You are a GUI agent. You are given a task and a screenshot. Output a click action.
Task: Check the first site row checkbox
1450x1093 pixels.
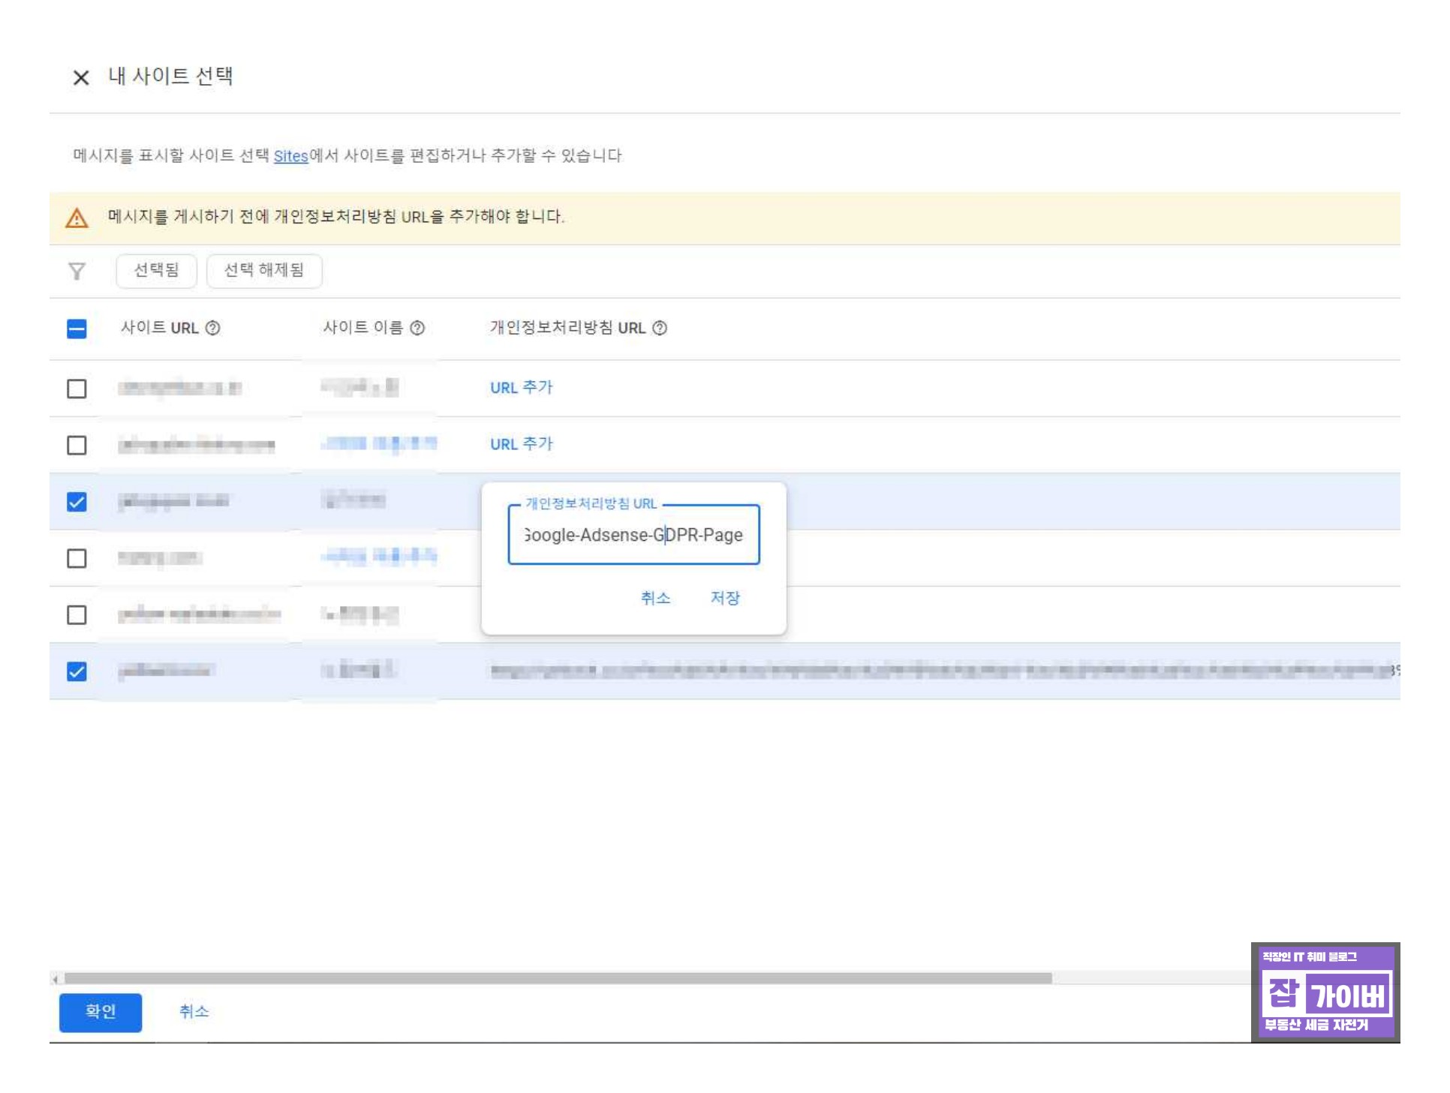[77, 389]
